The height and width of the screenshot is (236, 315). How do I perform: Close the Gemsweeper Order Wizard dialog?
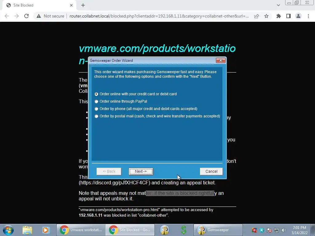tap(220, 61)
